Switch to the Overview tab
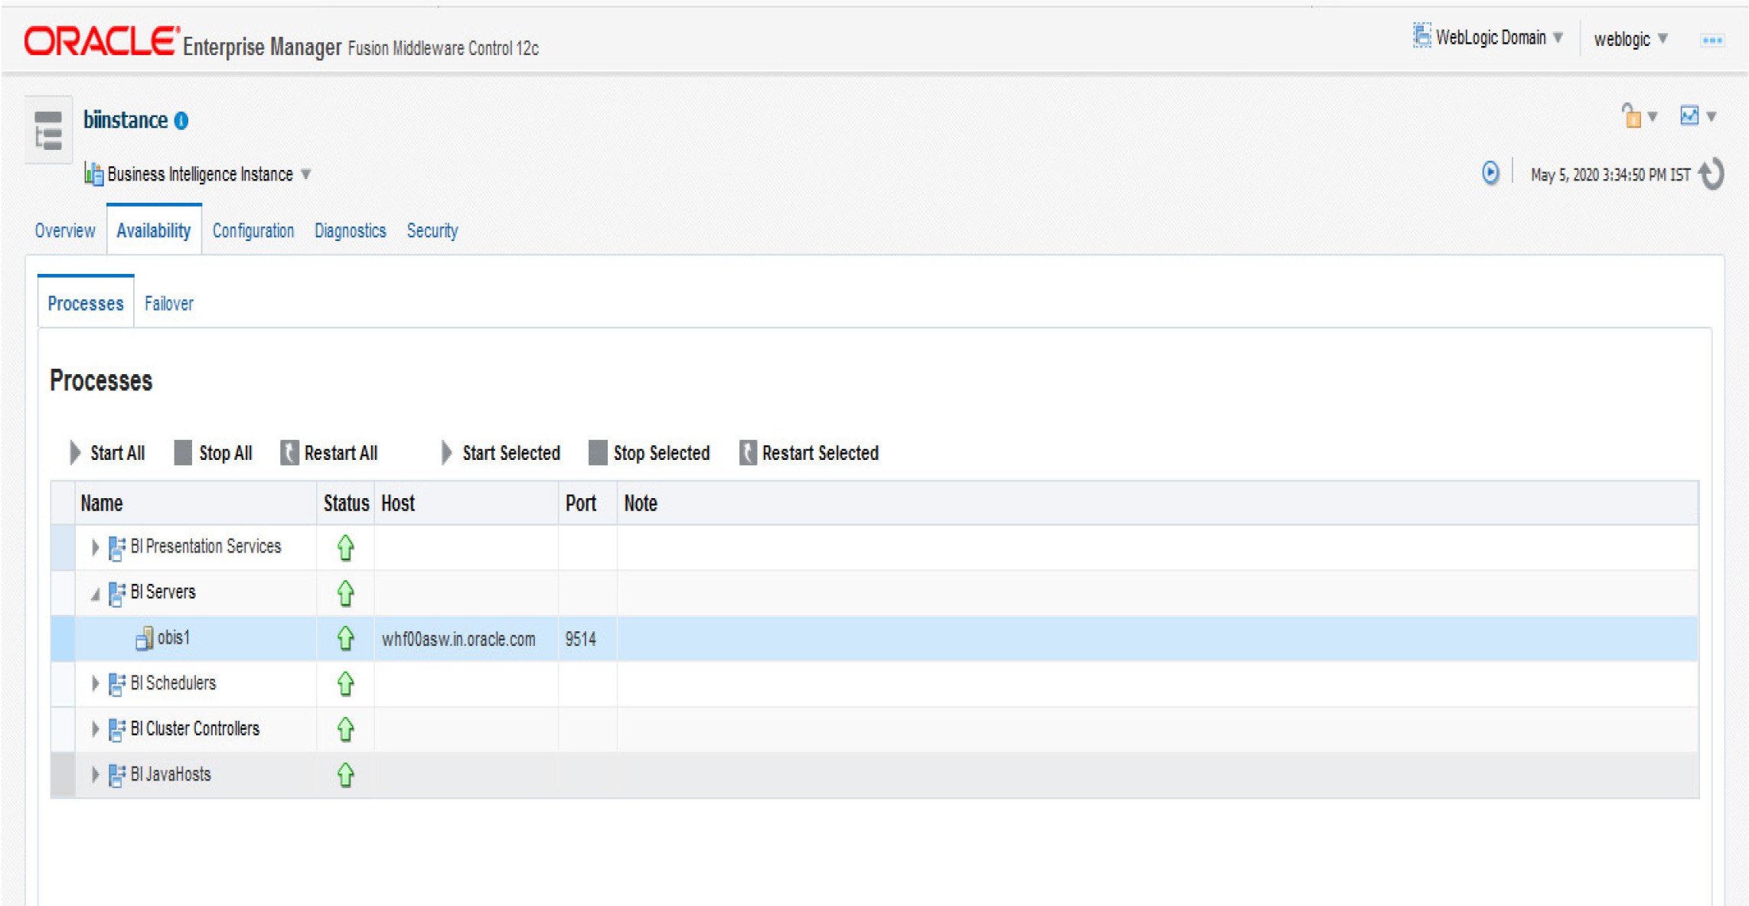Screen dimensions: 1749x906 65,230
